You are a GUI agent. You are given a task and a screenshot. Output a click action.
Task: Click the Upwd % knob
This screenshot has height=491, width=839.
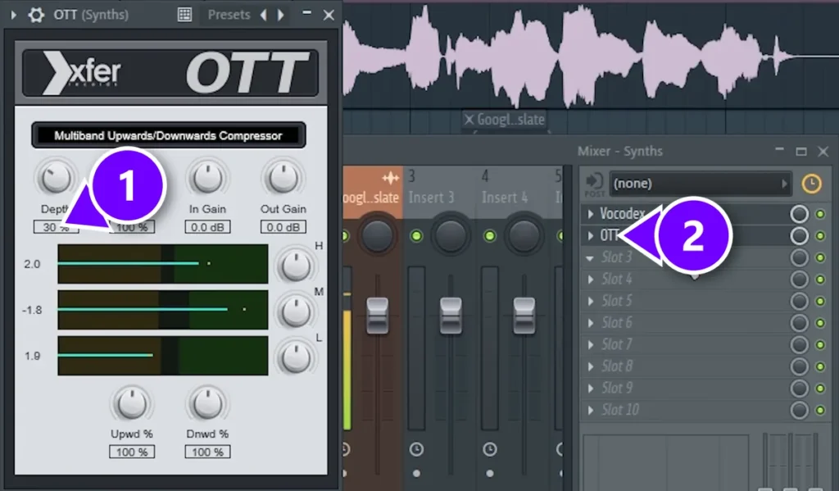pos(132,402)
